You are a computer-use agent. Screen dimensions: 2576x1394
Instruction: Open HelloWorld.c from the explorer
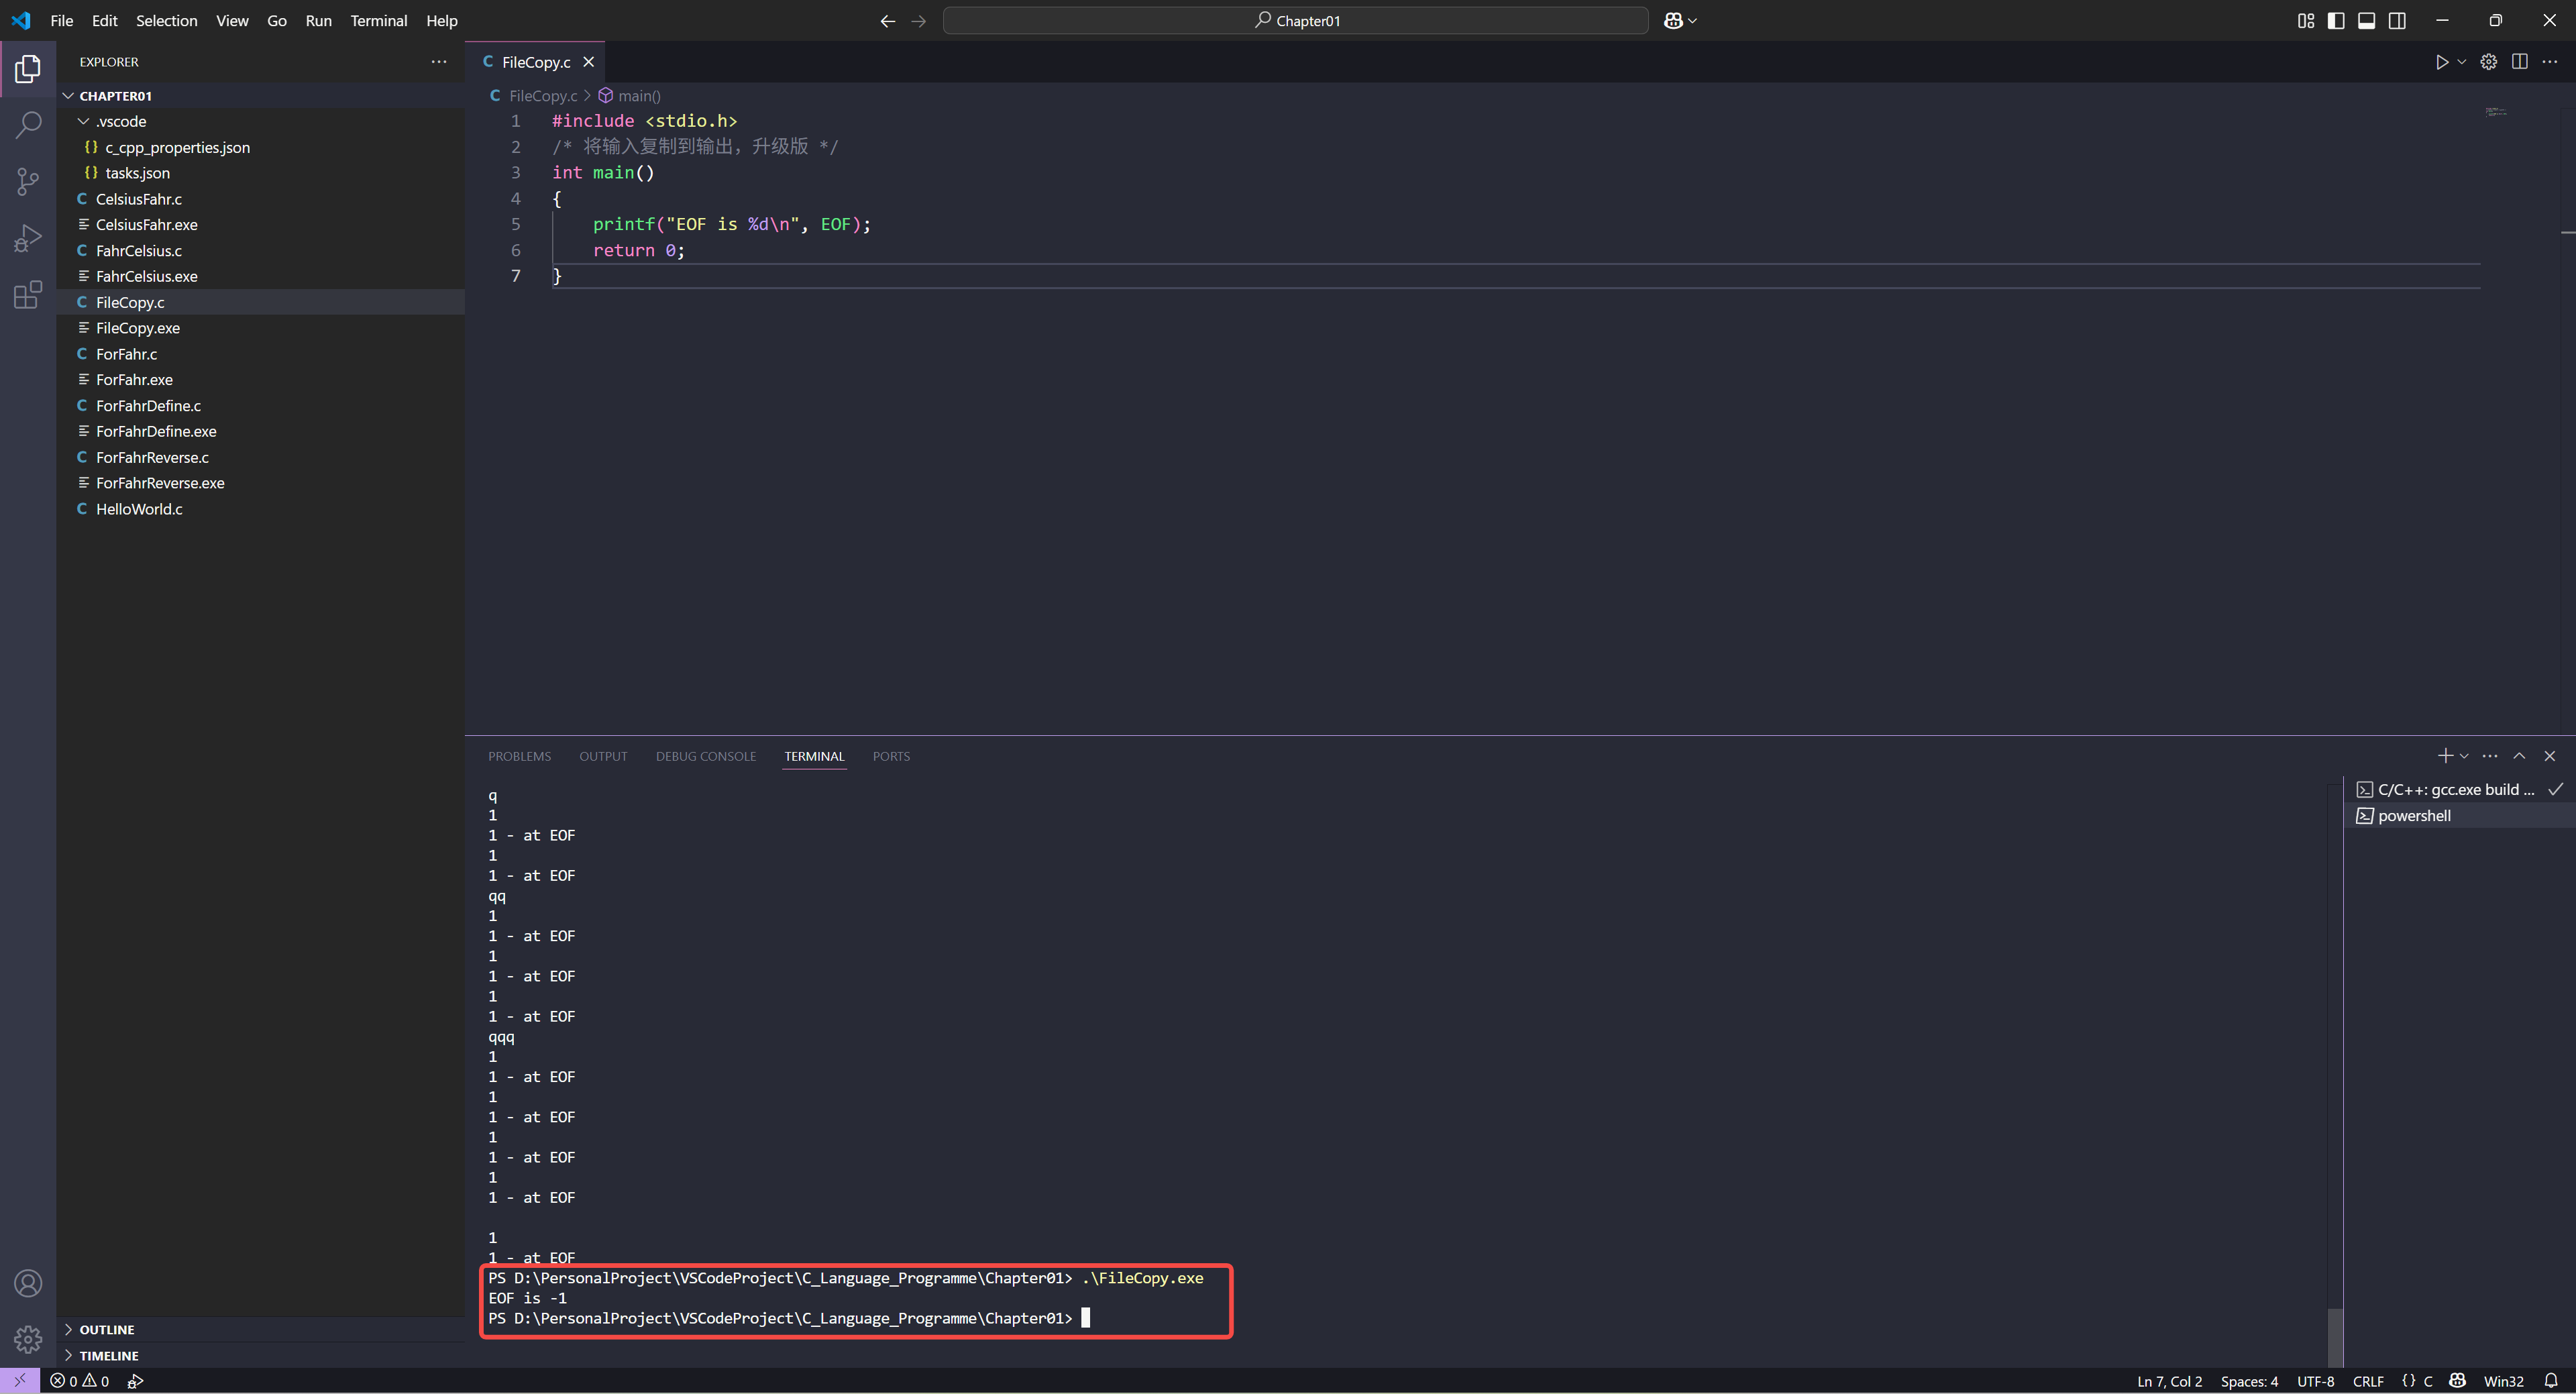(x=139, y=509)
